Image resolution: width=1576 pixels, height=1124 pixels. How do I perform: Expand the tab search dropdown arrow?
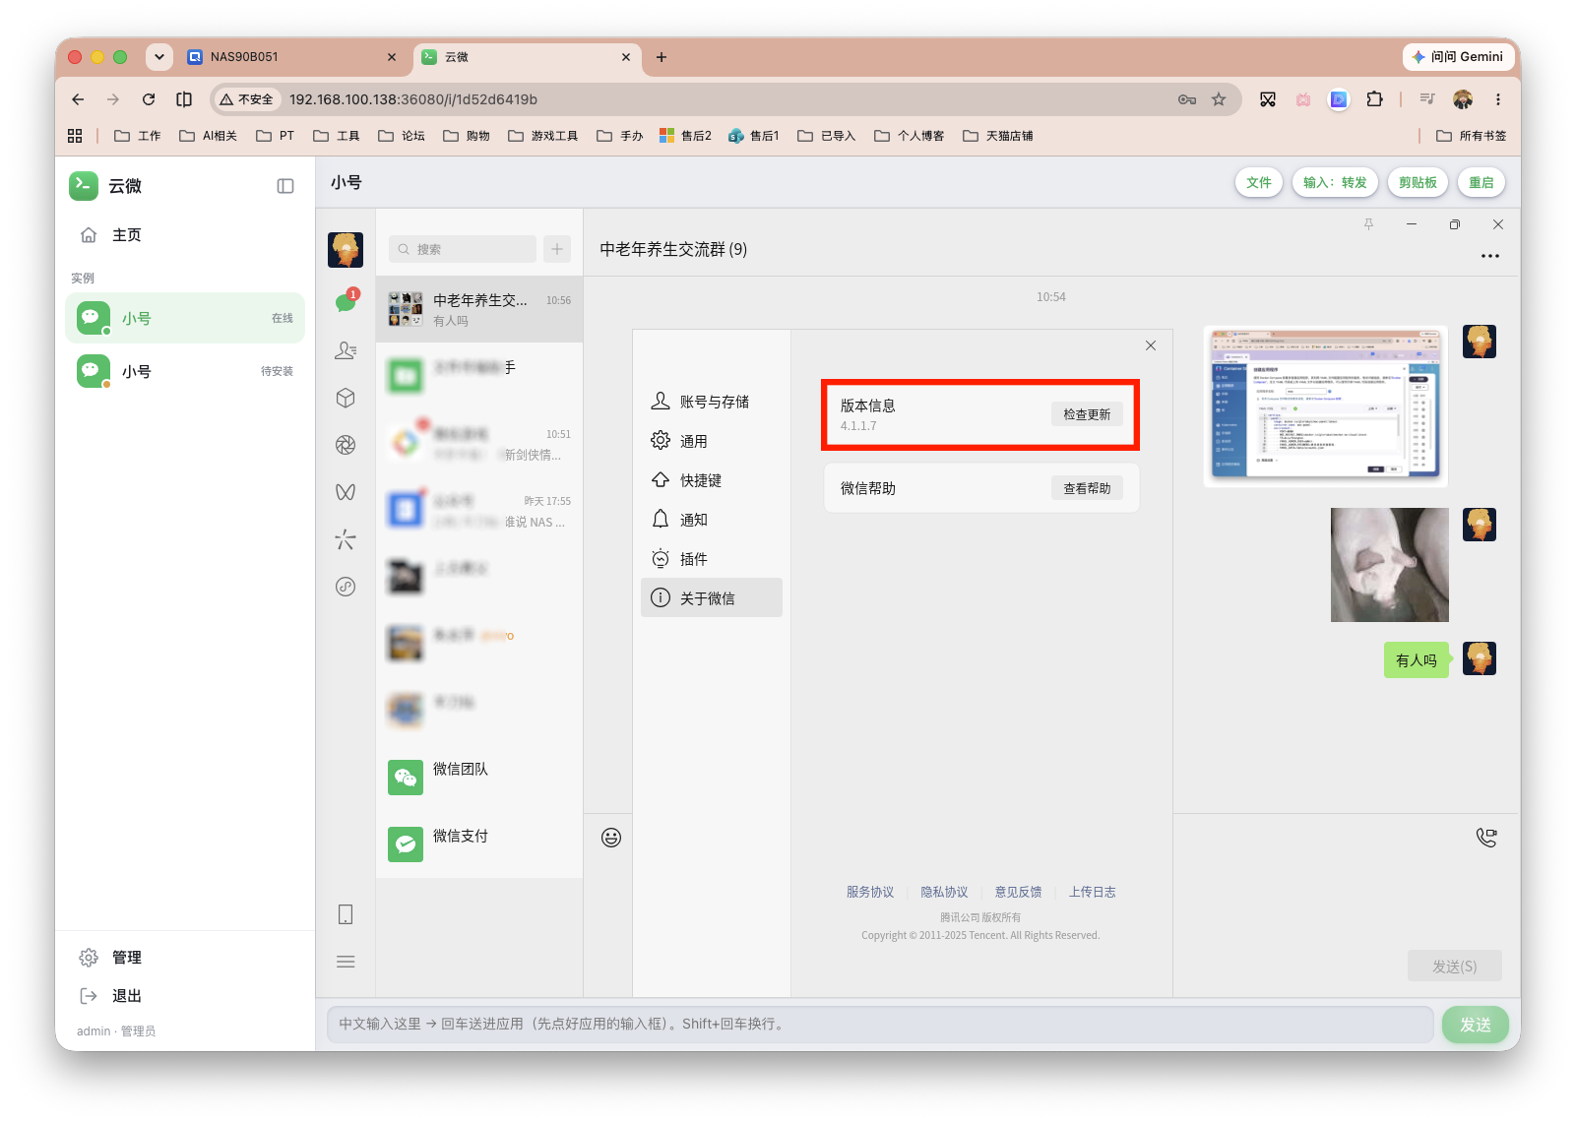(x=159, y=57)
